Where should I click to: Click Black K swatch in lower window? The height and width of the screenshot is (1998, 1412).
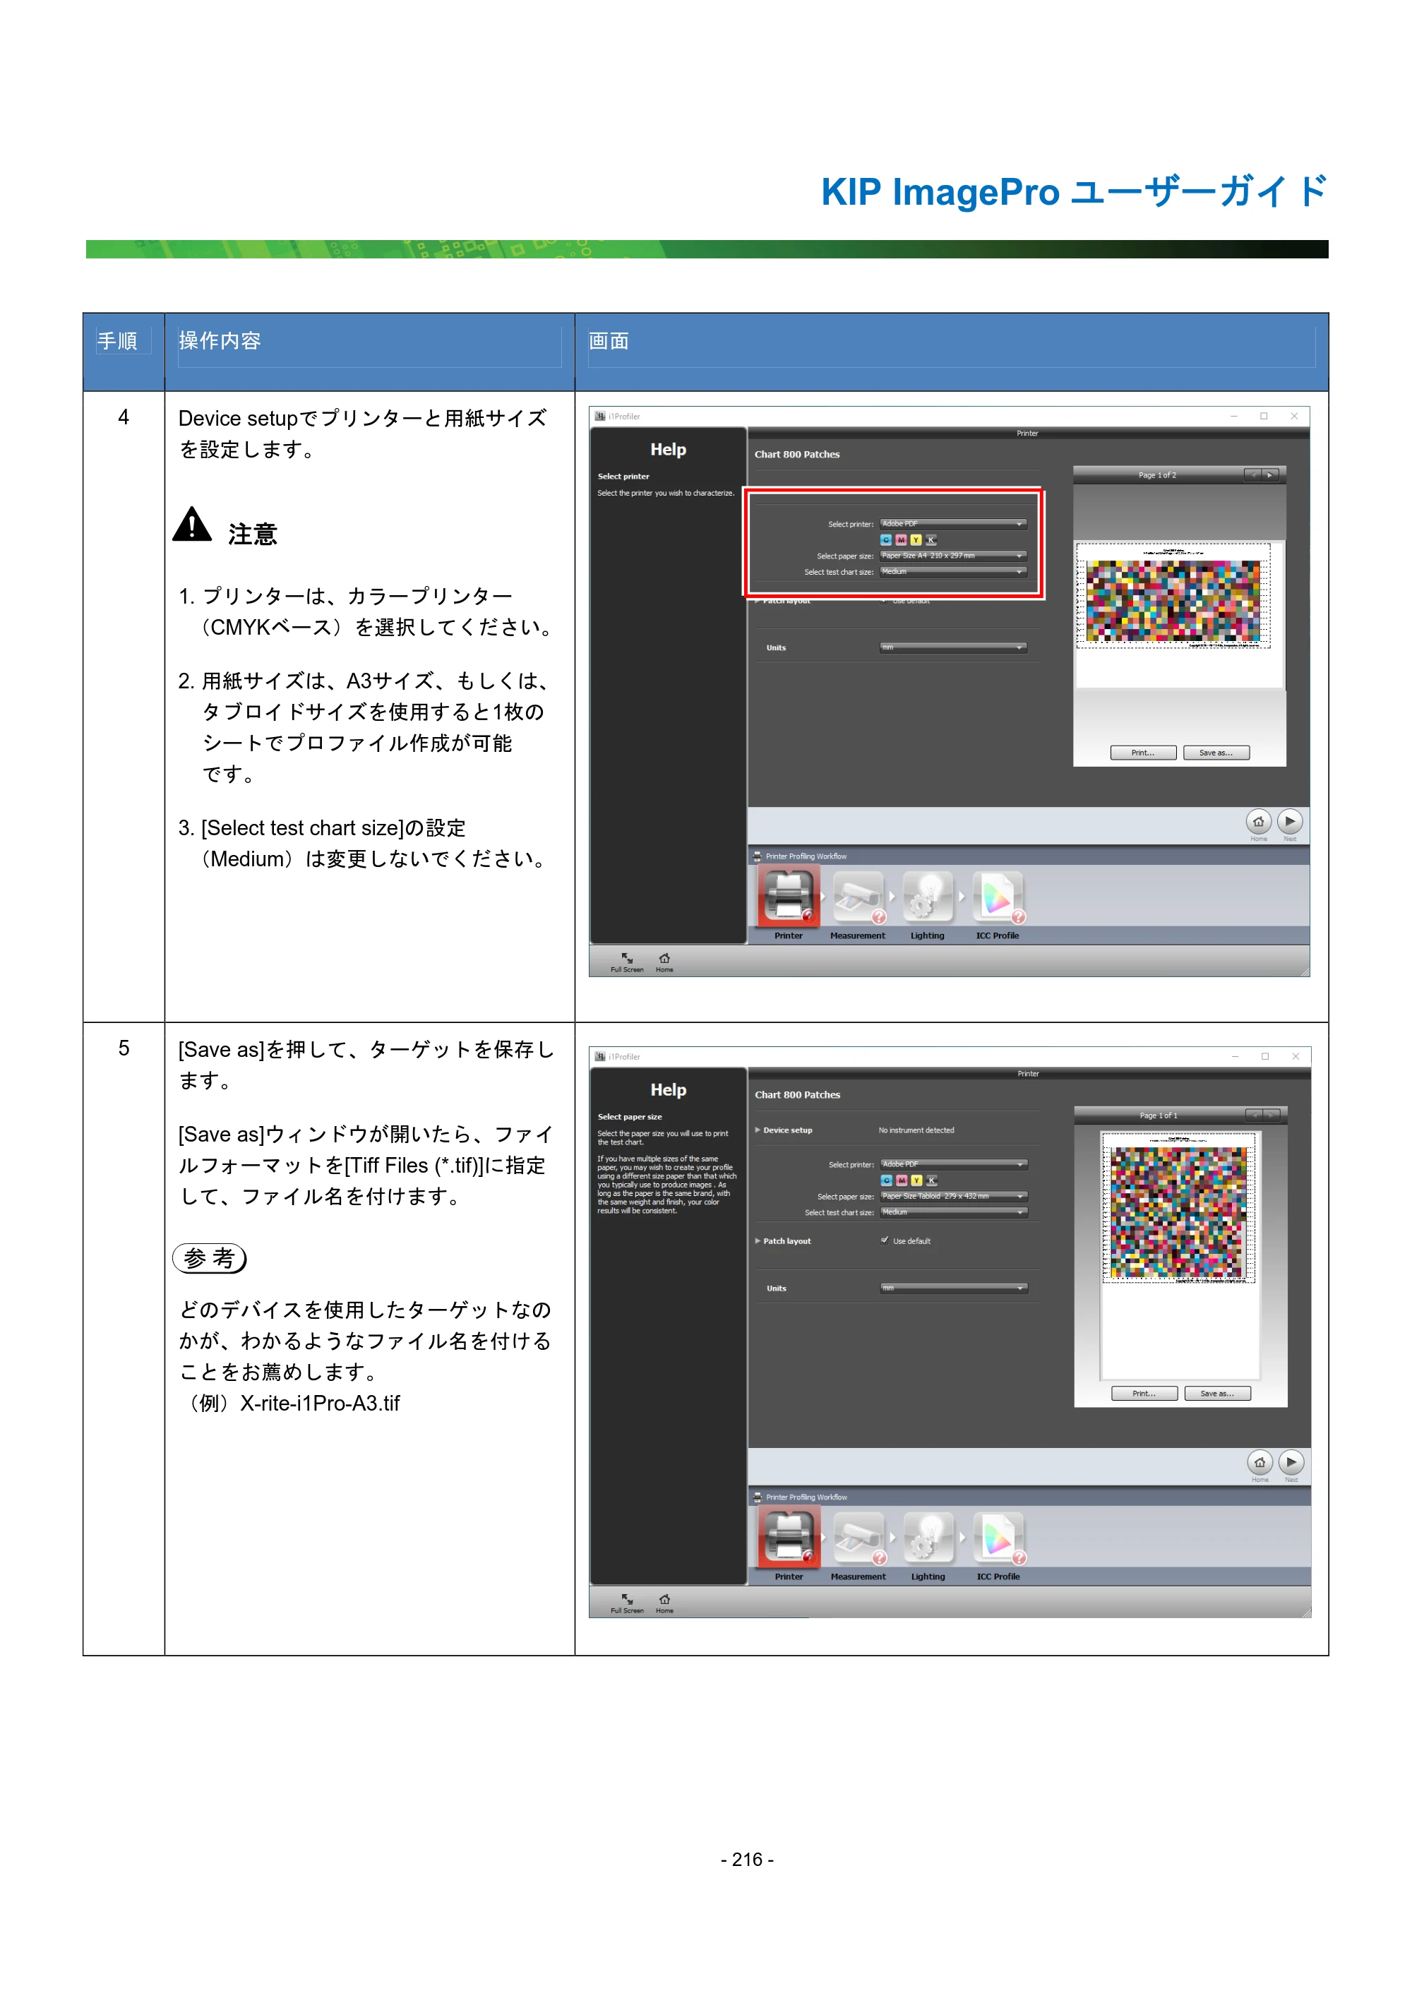932,1180
